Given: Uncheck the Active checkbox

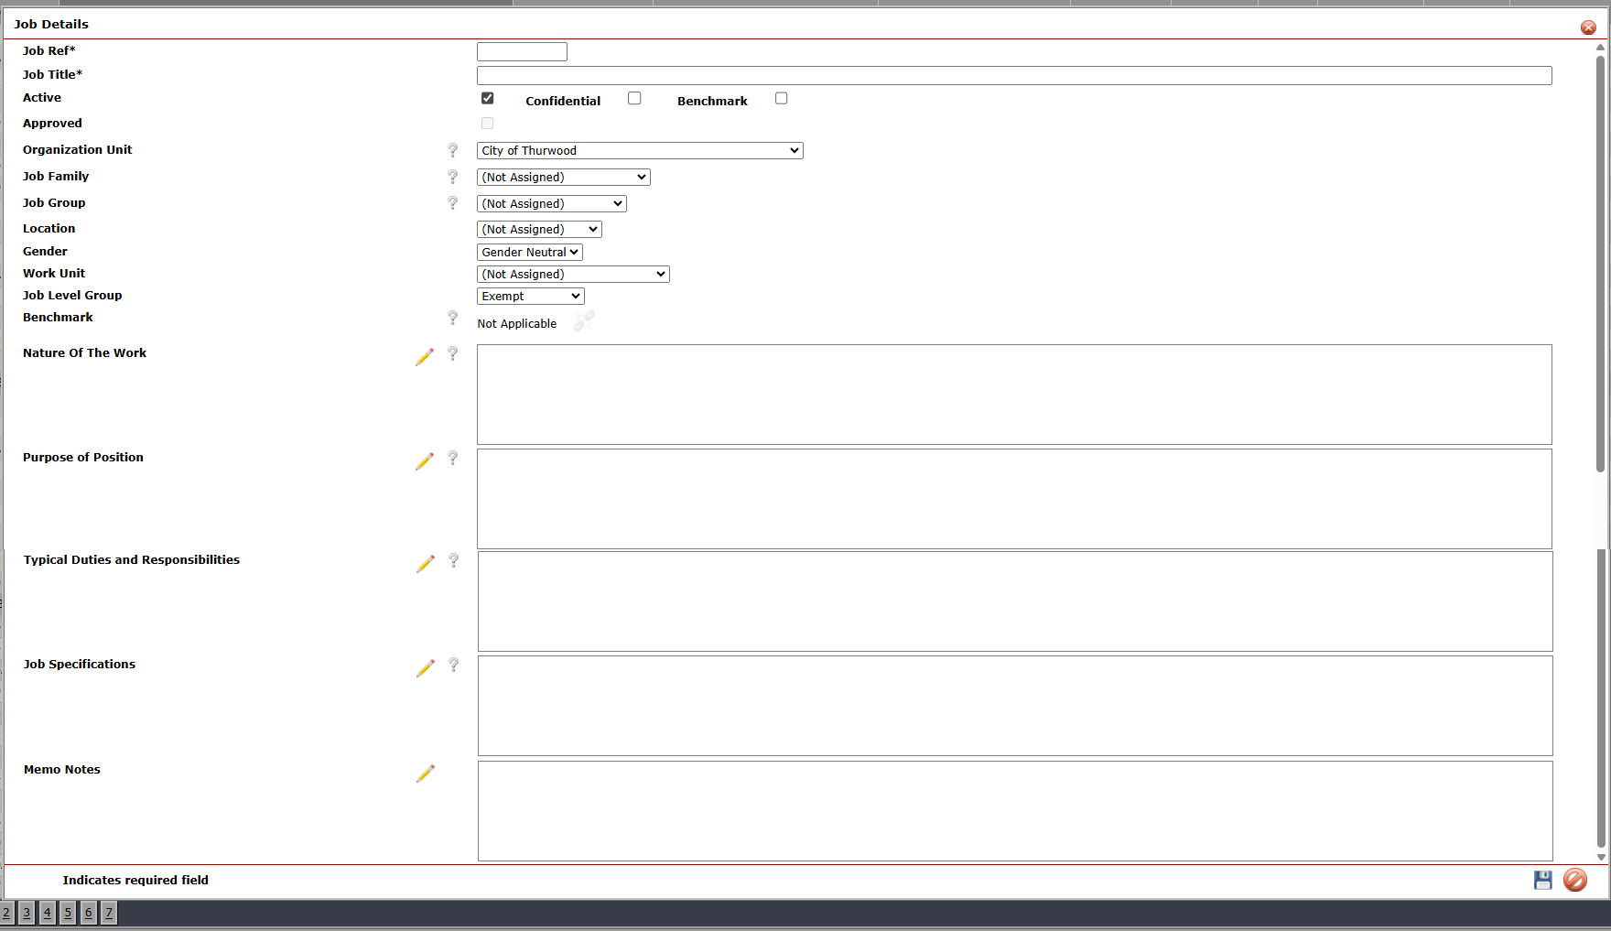Looking at the screenshot, I should point(487,98).
